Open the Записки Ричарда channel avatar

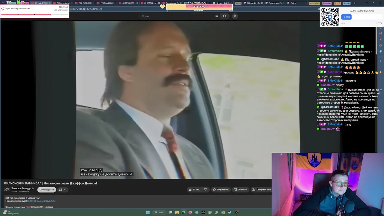[7, 190]
